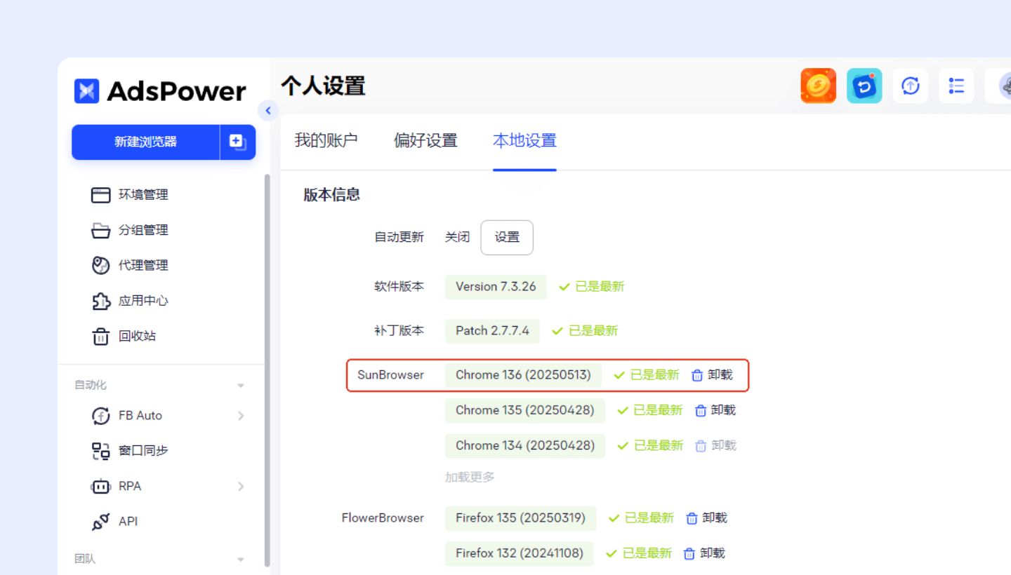
Task: Open FB Auto in the sidebar
Action: pyautogui.click(x=140, y=415)
